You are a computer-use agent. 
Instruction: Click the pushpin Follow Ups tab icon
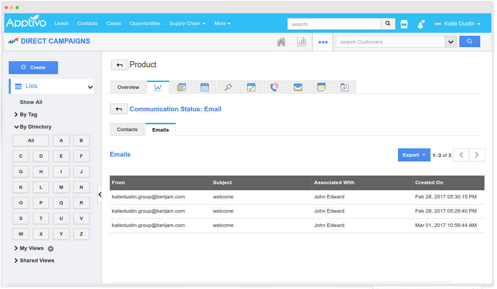click(x=228, y=87)
